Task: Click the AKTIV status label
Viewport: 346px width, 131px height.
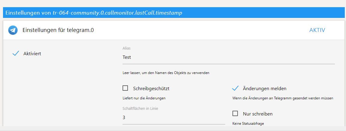Action: 317,30
